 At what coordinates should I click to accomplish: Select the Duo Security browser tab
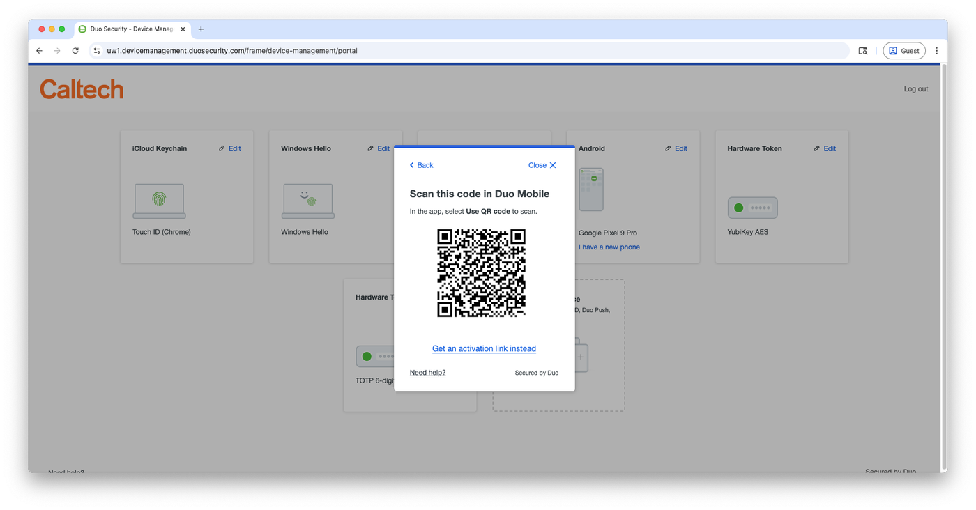[x=129, y=29]
